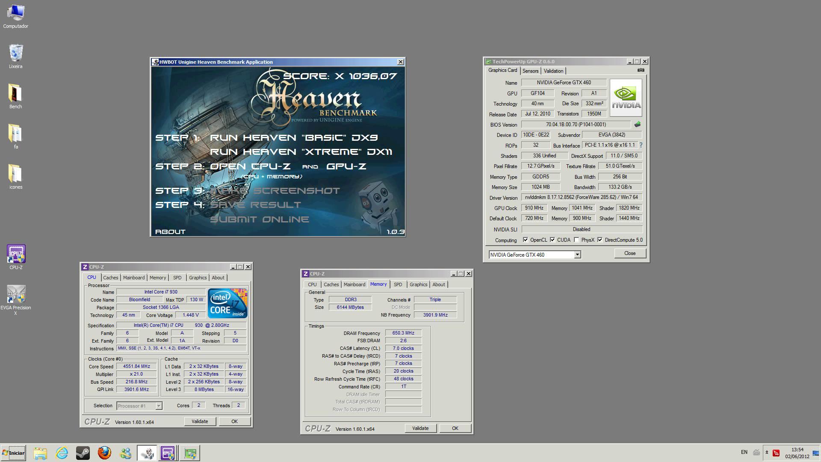Open the Lixeira recycle bin icon
Viewport: 821px width, 462px height.
click(x=15, y=56)
